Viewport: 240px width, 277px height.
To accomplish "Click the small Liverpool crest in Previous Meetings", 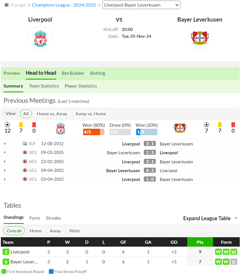I will 60,128.
